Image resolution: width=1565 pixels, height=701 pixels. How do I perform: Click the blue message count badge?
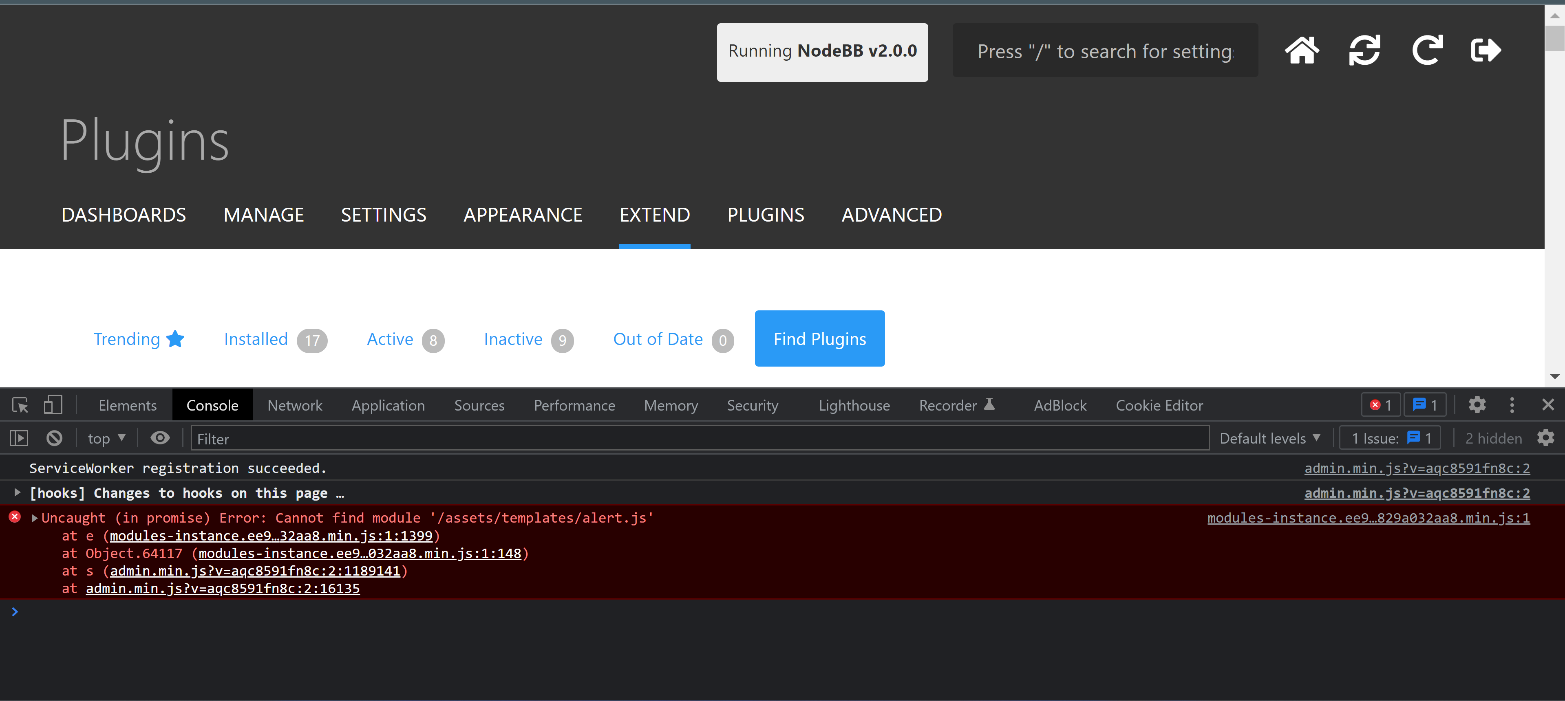(x=1424, y=405)
